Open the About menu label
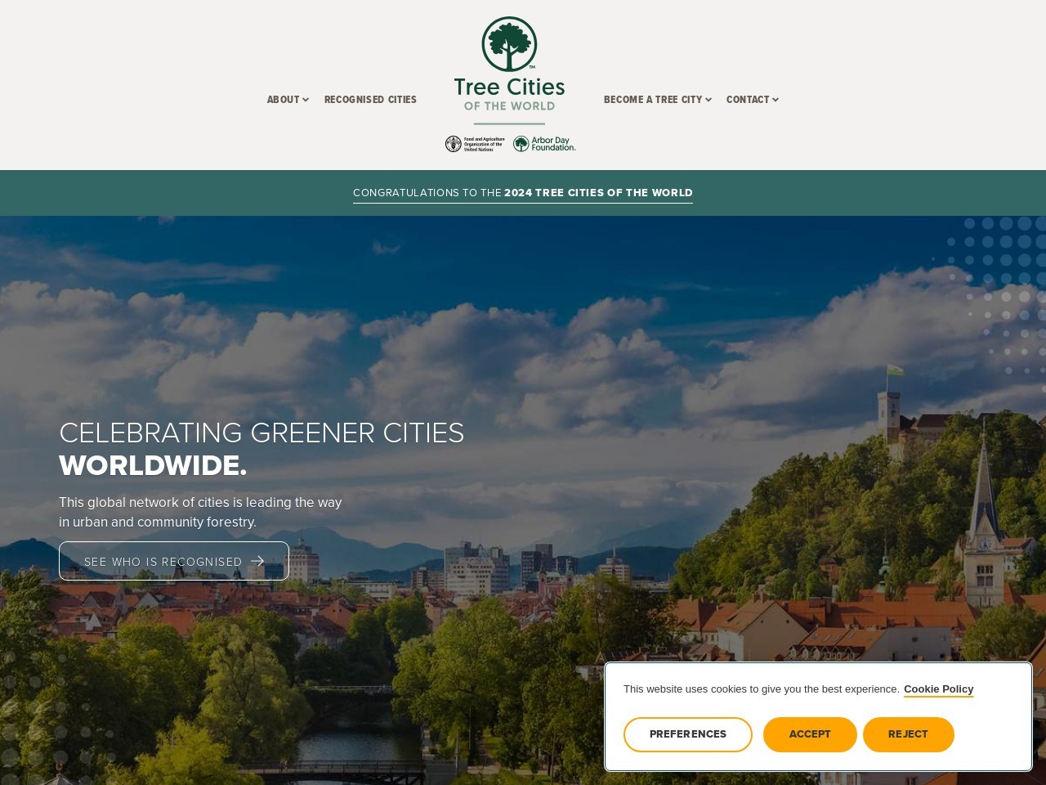 tap(283, 100)
